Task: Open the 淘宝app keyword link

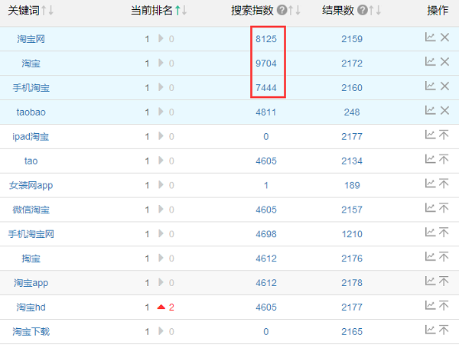Action: 31,283
